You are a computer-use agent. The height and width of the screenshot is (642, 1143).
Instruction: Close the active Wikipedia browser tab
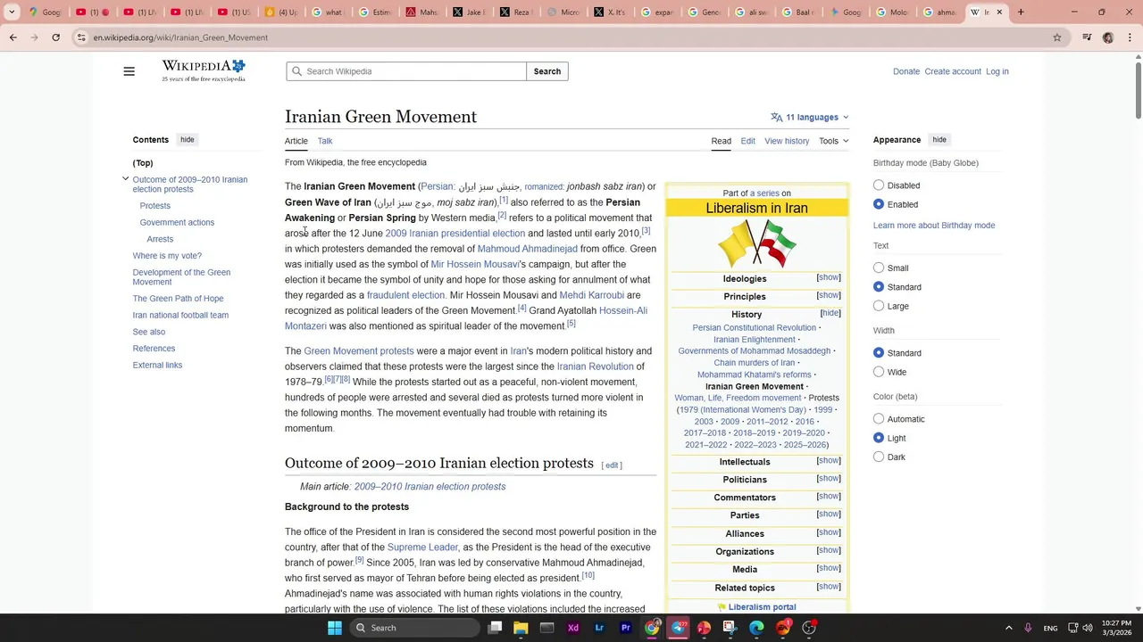999,12
